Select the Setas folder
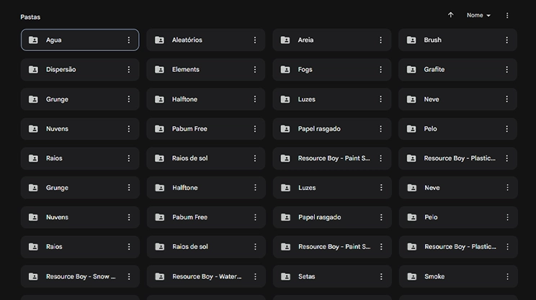 pyautogui.click(x=324, y=276)
